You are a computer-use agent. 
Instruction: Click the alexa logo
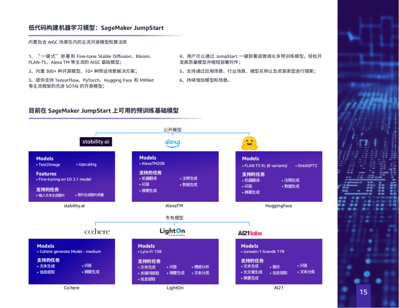(x=173, y=143)
